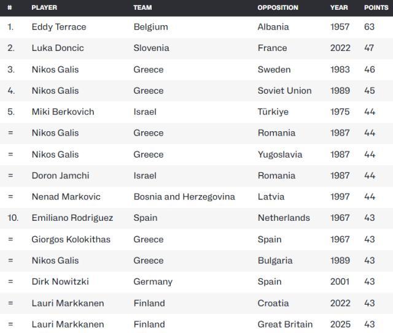393x333 pixels.
Task: Click the Soviet Union opposition cell
Action: tap(284, 91)
